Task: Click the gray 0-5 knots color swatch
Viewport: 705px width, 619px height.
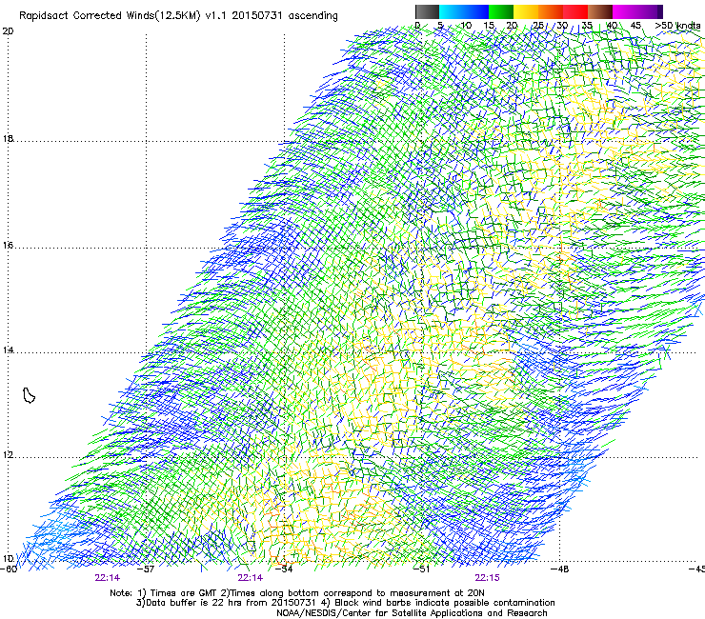Action: 427,11
